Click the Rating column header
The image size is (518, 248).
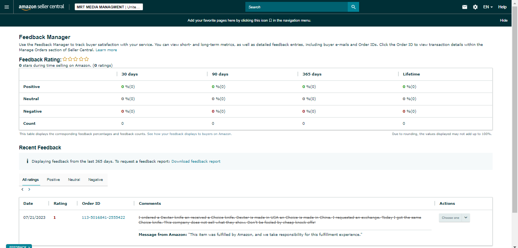point(60,204)
